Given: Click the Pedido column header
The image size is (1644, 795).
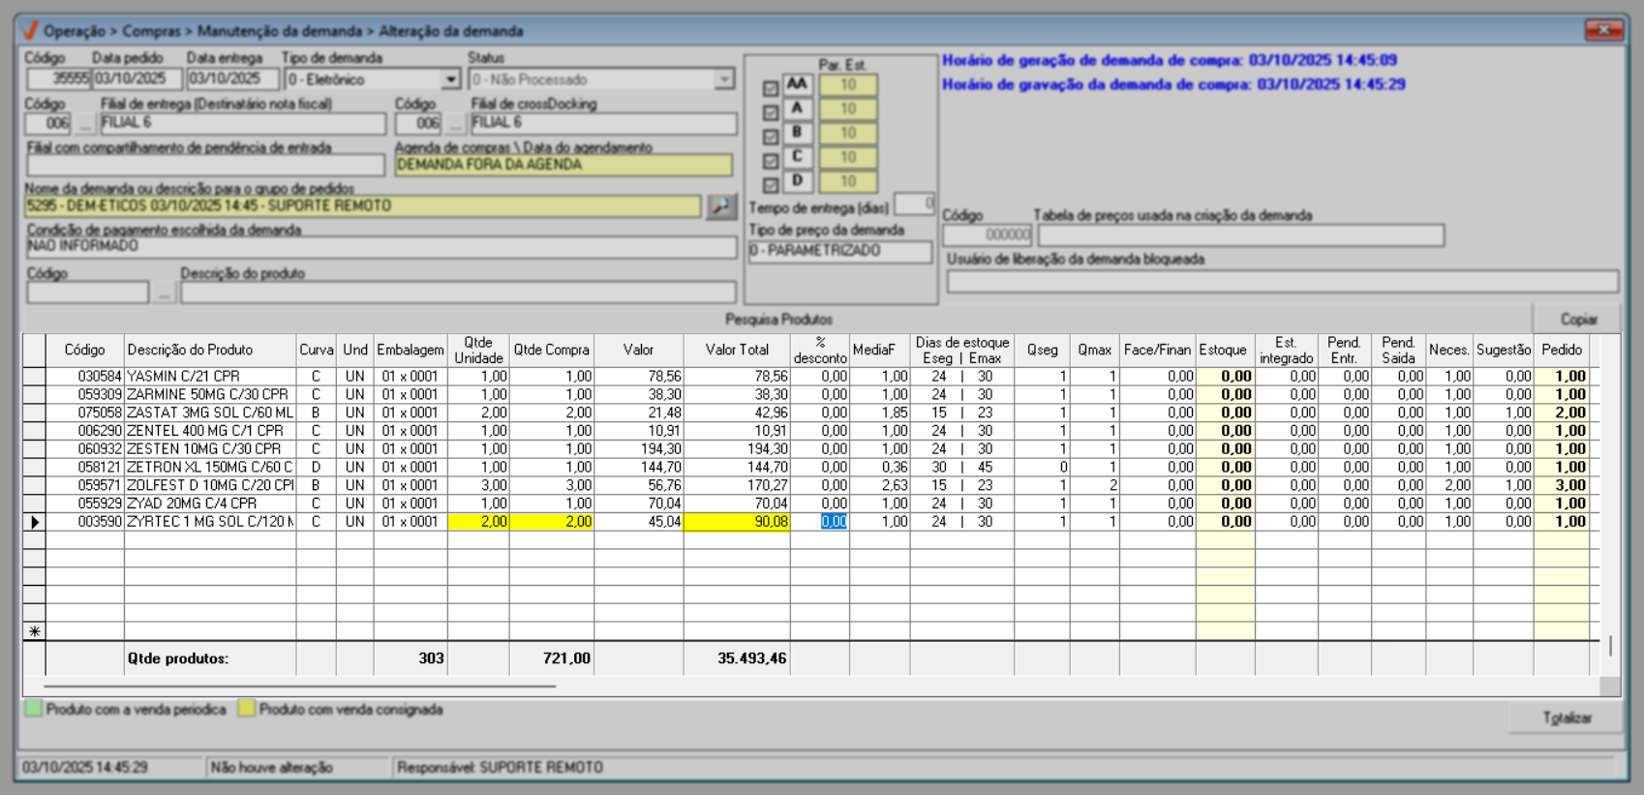Looking at the screenshot, I should click(x=1561, y=350).
